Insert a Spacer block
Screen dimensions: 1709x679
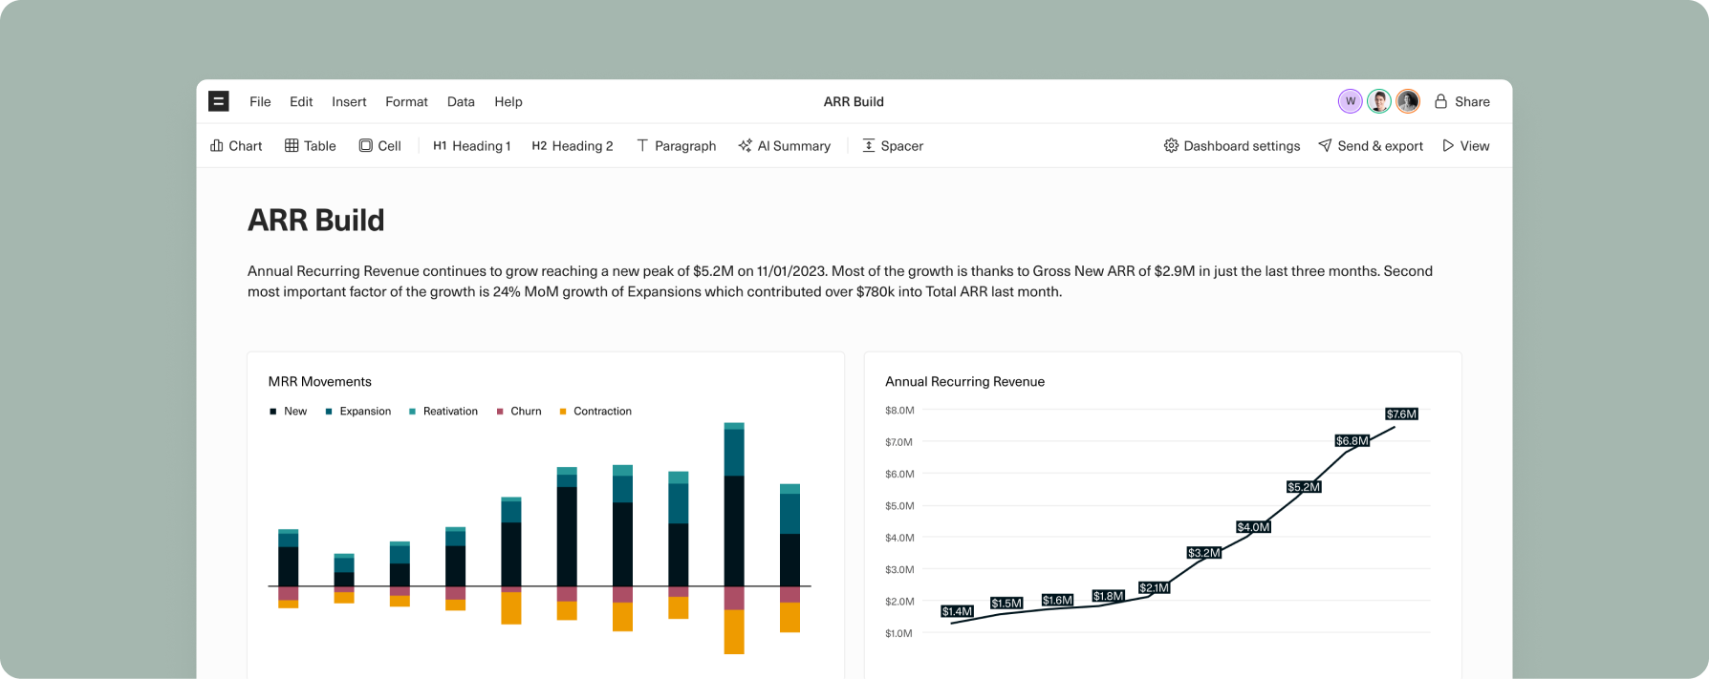[x=893, y=146]
